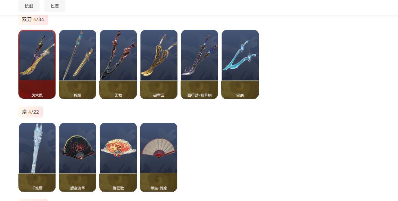Click the 破重云 golden blades card
The image size is (398, 201).
click(159, 64)
